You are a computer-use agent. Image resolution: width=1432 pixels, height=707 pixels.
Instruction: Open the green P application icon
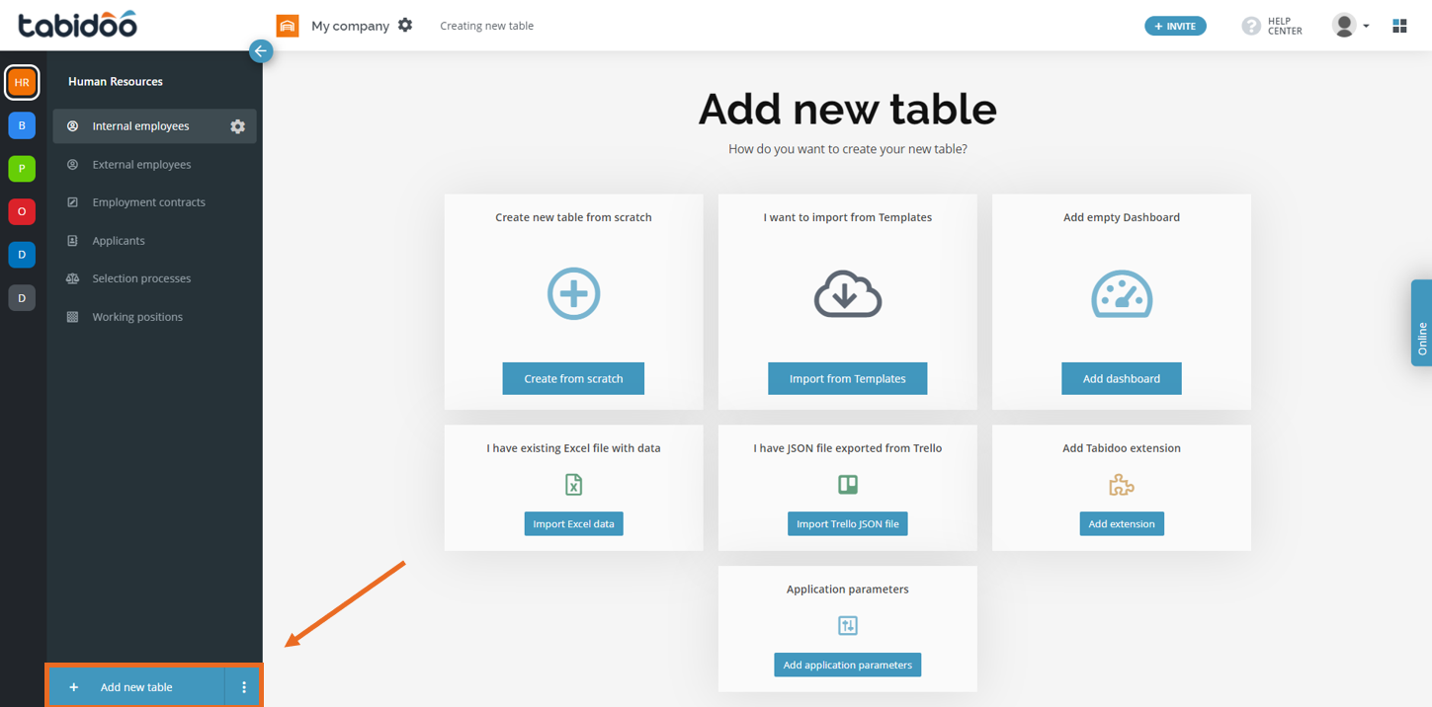pos(22,169)
